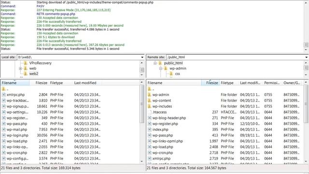Click the local wp-load.php file icon
Viewport: 309px width, 174px height.
pos(3,141)
